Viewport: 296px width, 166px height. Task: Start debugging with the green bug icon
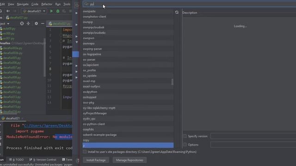(58, 11)
